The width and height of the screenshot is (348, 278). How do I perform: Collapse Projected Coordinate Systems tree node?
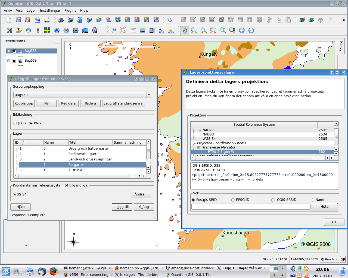pos(193,143)
